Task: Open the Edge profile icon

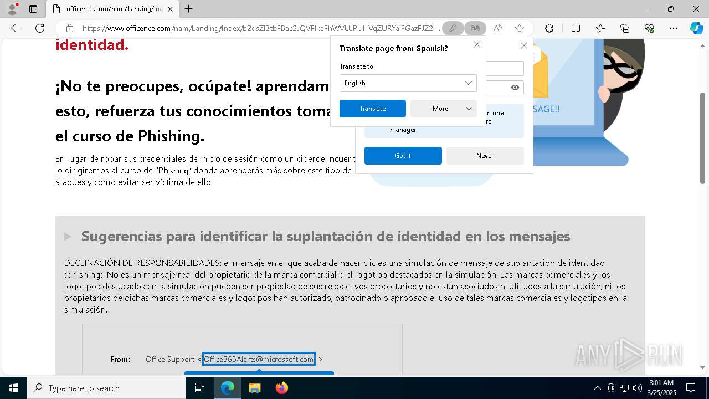Action: click(x=12, y=9)
